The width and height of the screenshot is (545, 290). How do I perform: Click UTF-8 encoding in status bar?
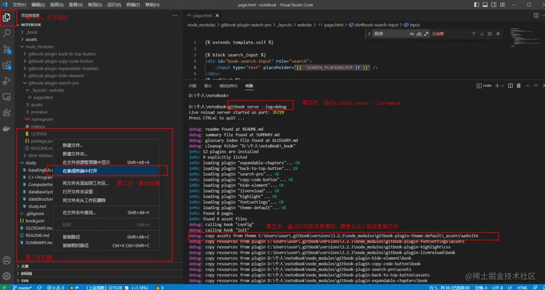497,287
